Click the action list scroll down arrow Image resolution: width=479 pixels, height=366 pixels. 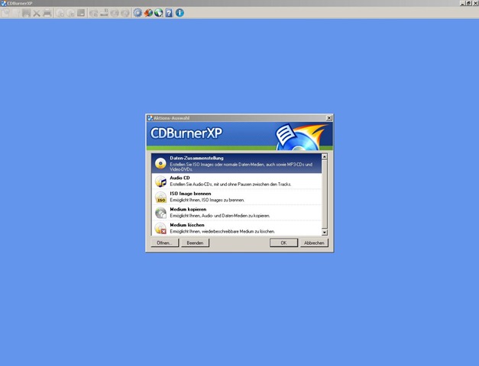pos(325,233)
